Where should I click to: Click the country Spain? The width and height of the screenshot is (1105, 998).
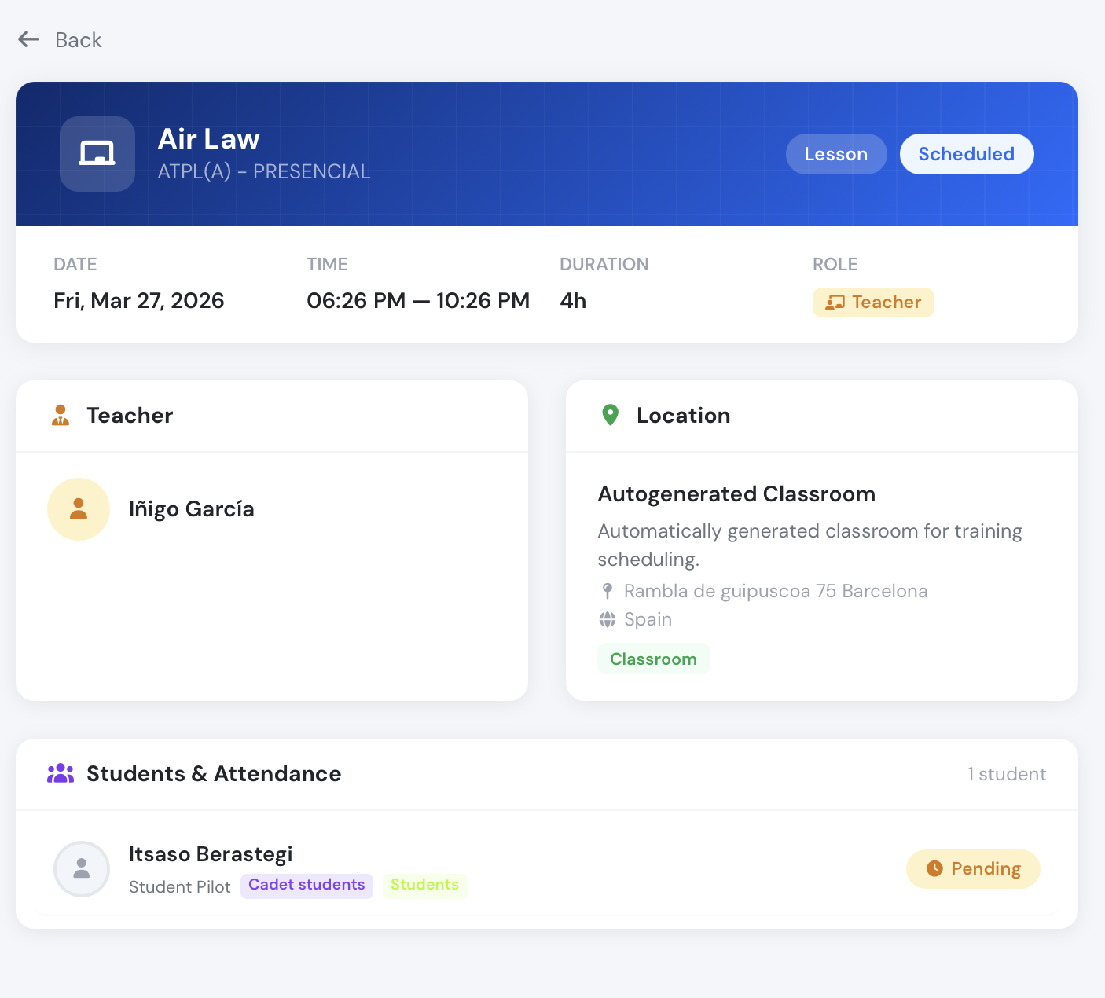point(648,619)
